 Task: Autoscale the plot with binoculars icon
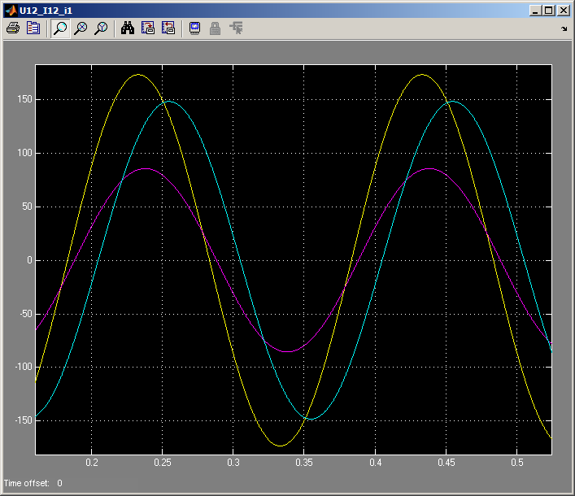(x=128, y=28)
